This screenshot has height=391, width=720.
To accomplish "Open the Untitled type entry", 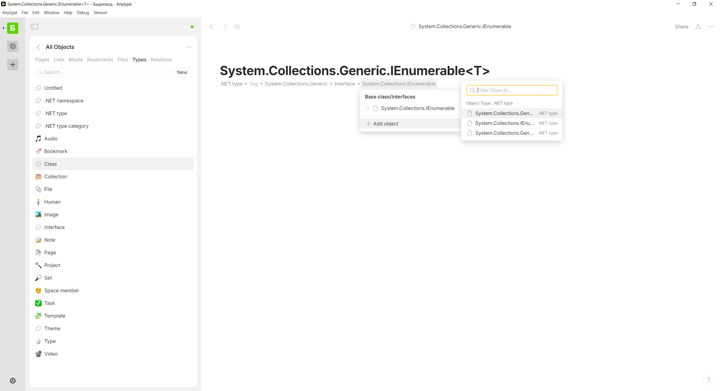I will tap(113, 88).
